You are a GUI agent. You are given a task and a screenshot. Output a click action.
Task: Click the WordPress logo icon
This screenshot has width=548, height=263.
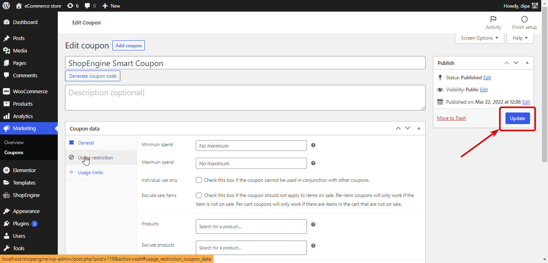pyautogui.click(x=6, y=6)
